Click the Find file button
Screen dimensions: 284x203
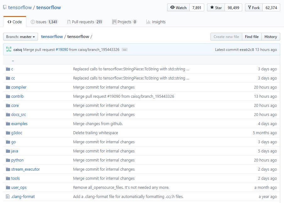252,37
